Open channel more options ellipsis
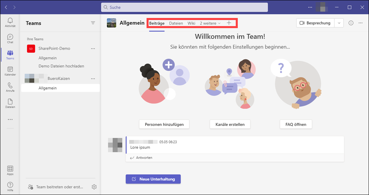Image resolution: width=369 pixels, height=195 pixels. pos(360,23)
